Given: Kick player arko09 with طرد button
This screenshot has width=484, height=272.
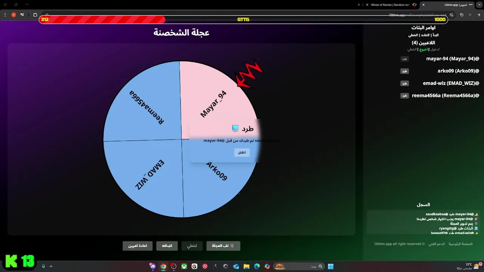Looking at the screenshot, I should coord(405,71).
